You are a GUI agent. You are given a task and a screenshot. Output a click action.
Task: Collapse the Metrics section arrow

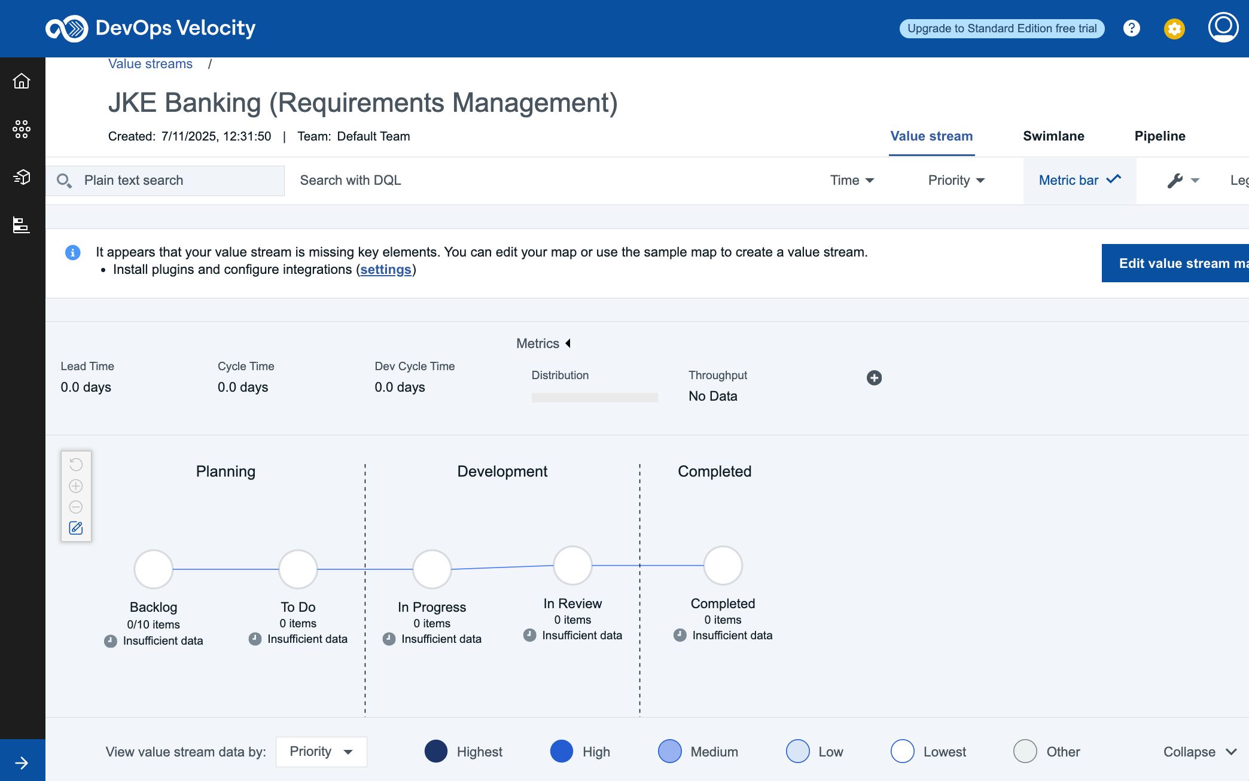coord(568,343)
